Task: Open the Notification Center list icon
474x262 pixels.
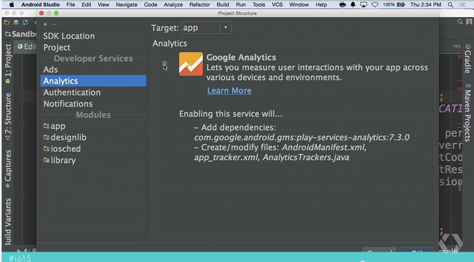Action: 462,4
